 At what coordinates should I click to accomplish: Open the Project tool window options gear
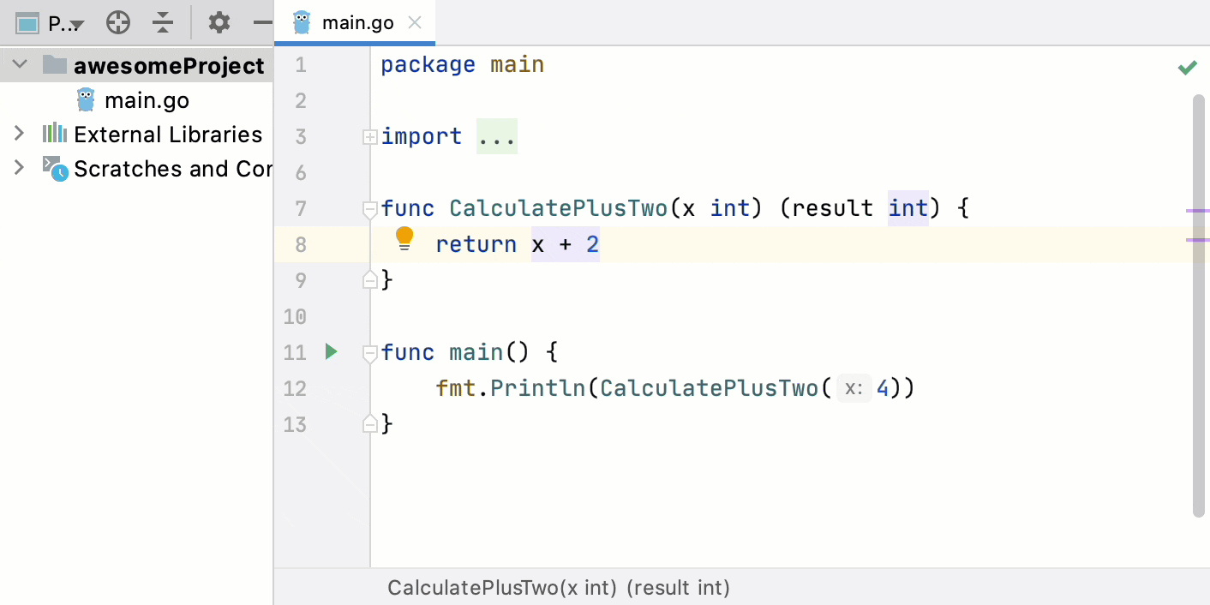219,23
